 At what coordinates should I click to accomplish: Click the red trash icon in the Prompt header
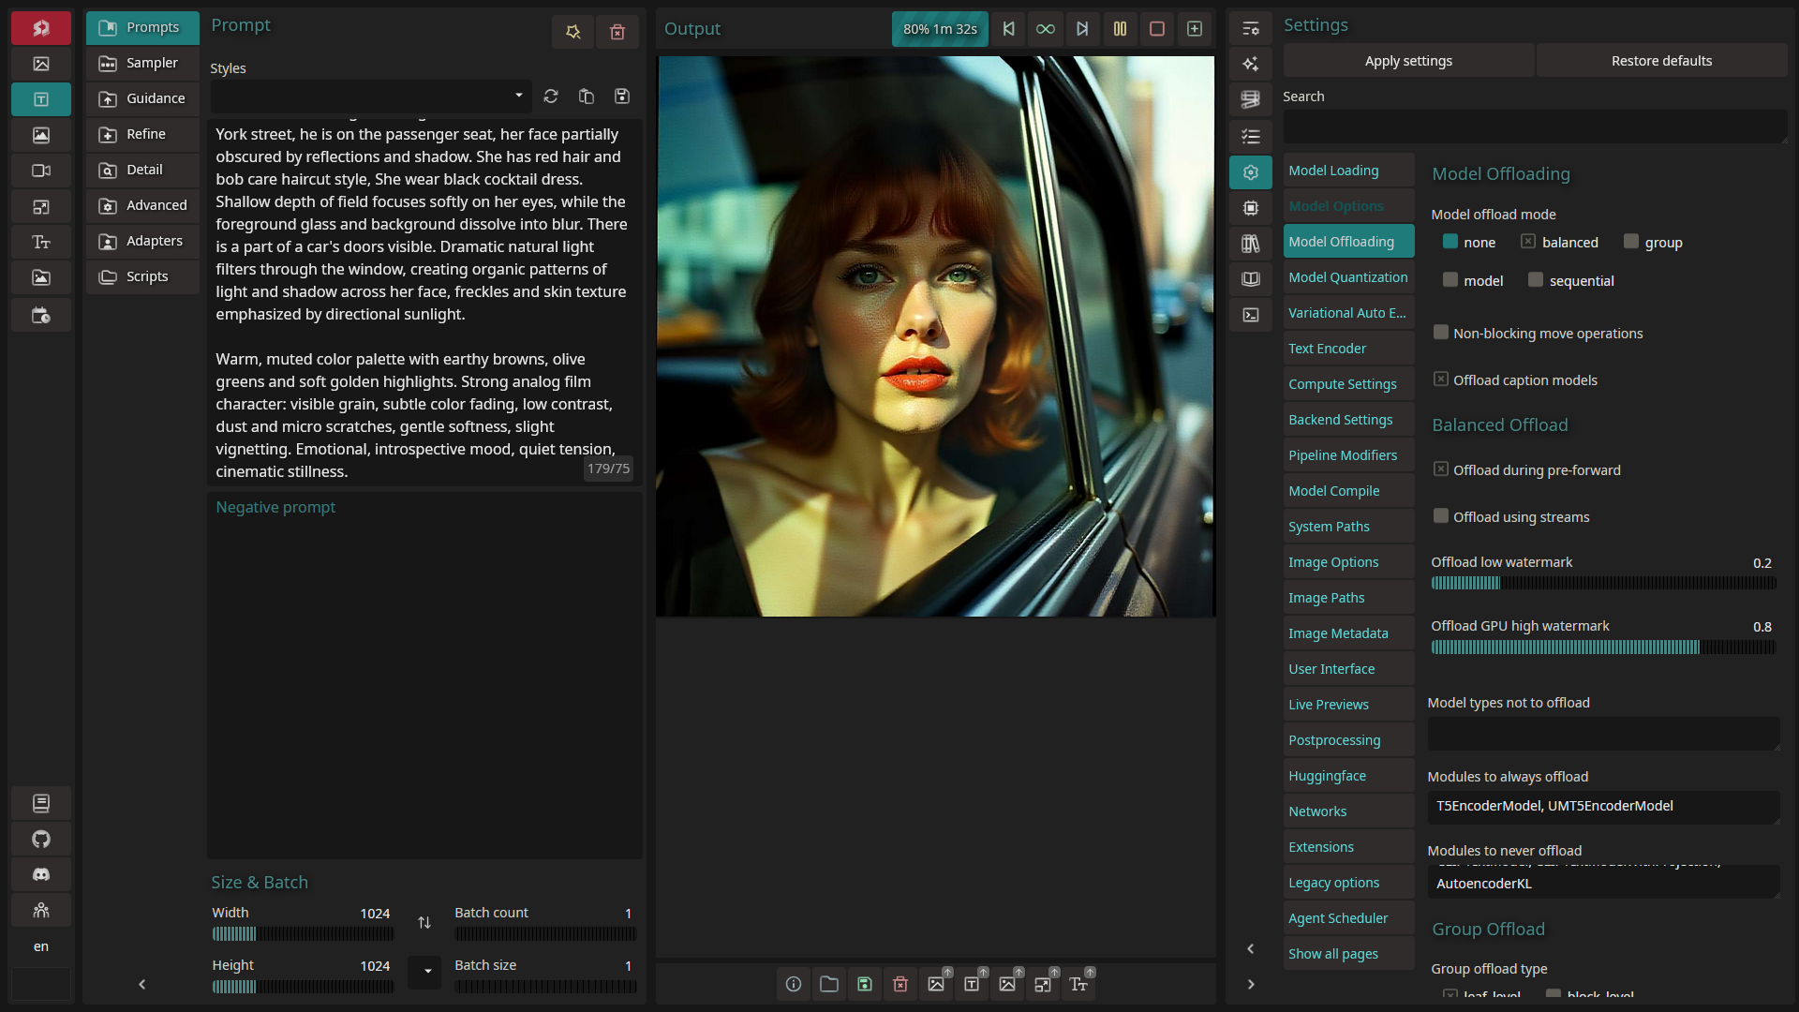(x=617, y=32)
